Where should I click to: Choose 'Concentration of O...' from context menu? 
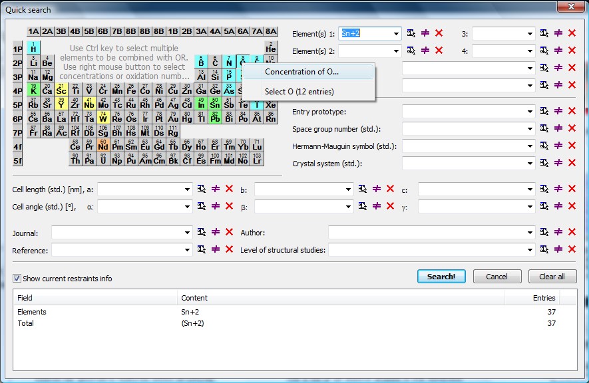(301, 72)
